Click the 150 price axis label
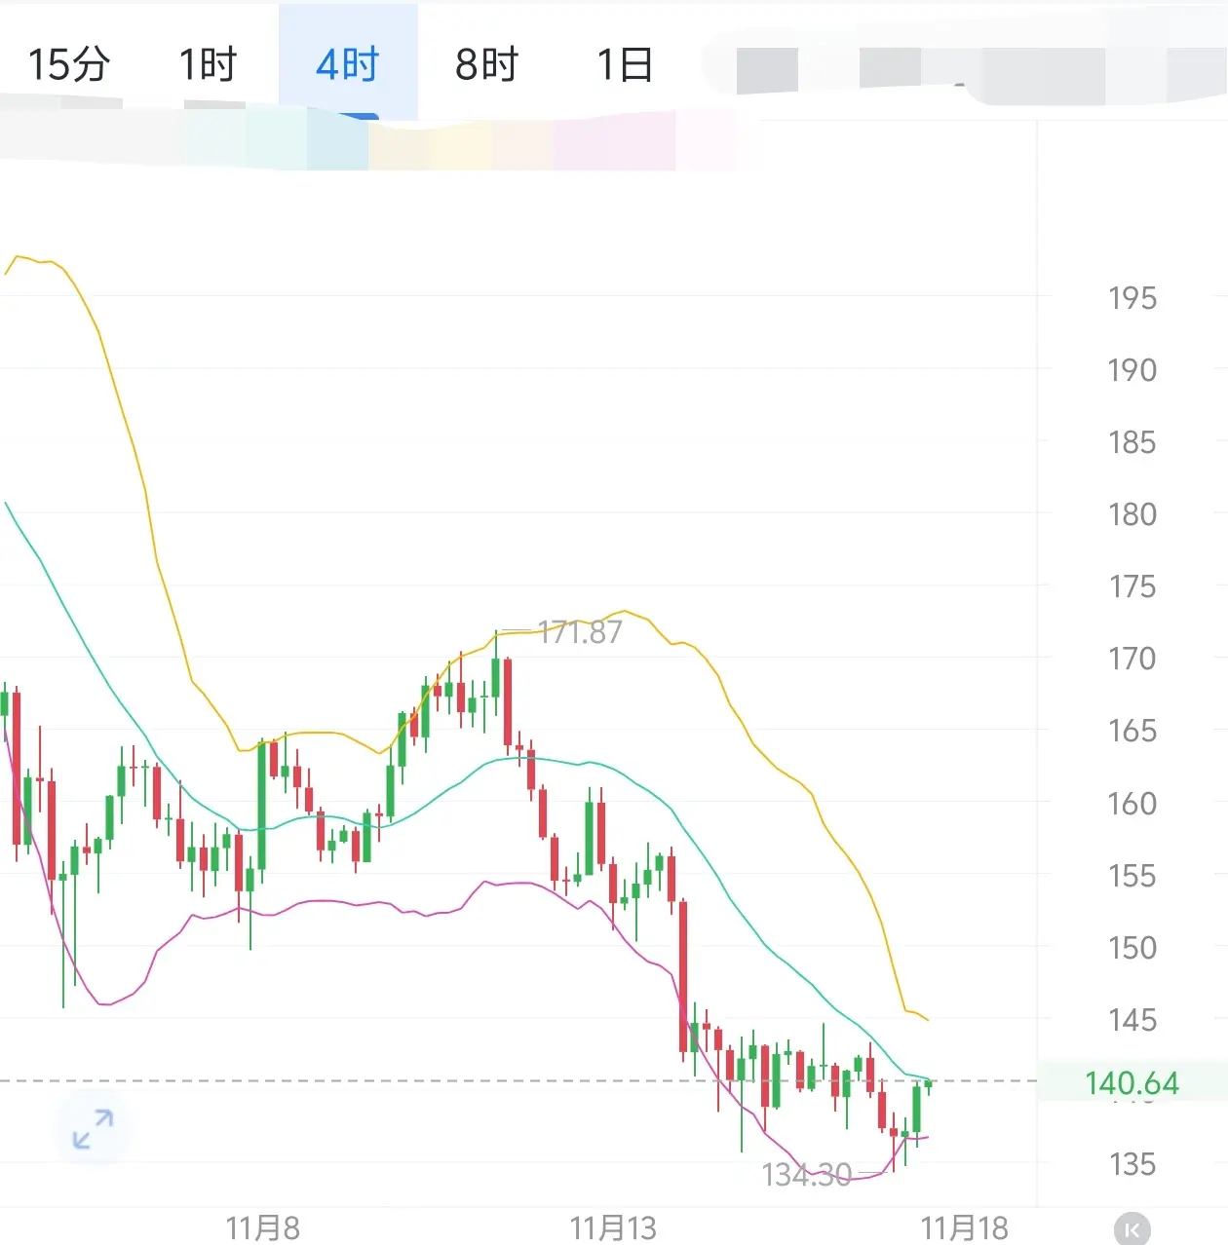 1132,948
